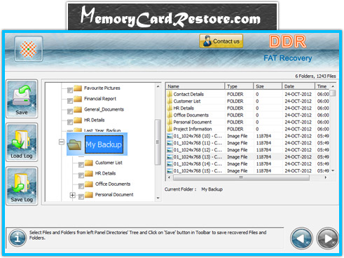Image resolution: width=344 pixels, height=258 pixels.
Task: Select image file 01_1024x768 (11)
Action: pyautogui.click(x=248, y=143)
